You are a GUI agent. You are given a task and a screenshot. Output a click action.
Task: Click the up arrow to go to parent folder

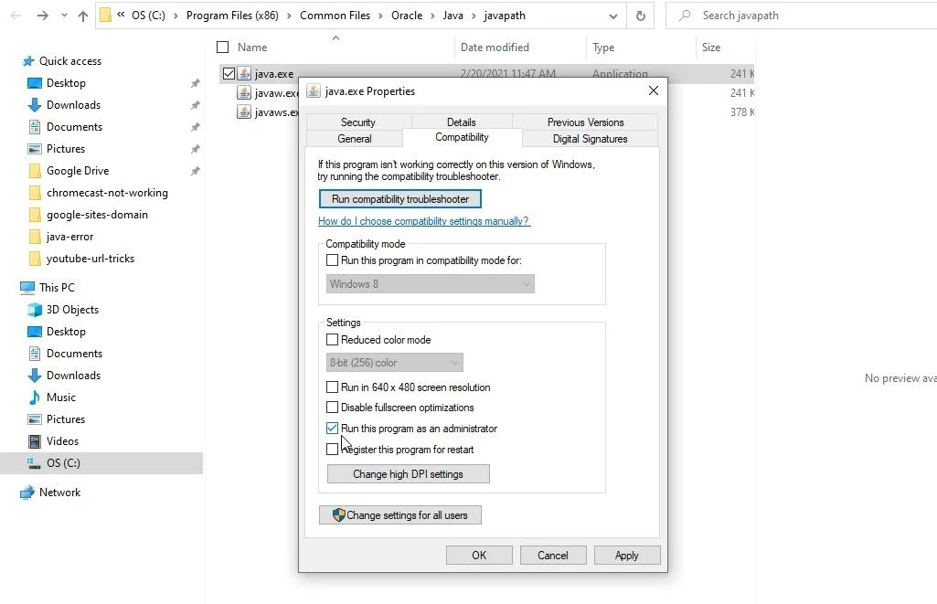pyautogui.click(x=82, y=15)
